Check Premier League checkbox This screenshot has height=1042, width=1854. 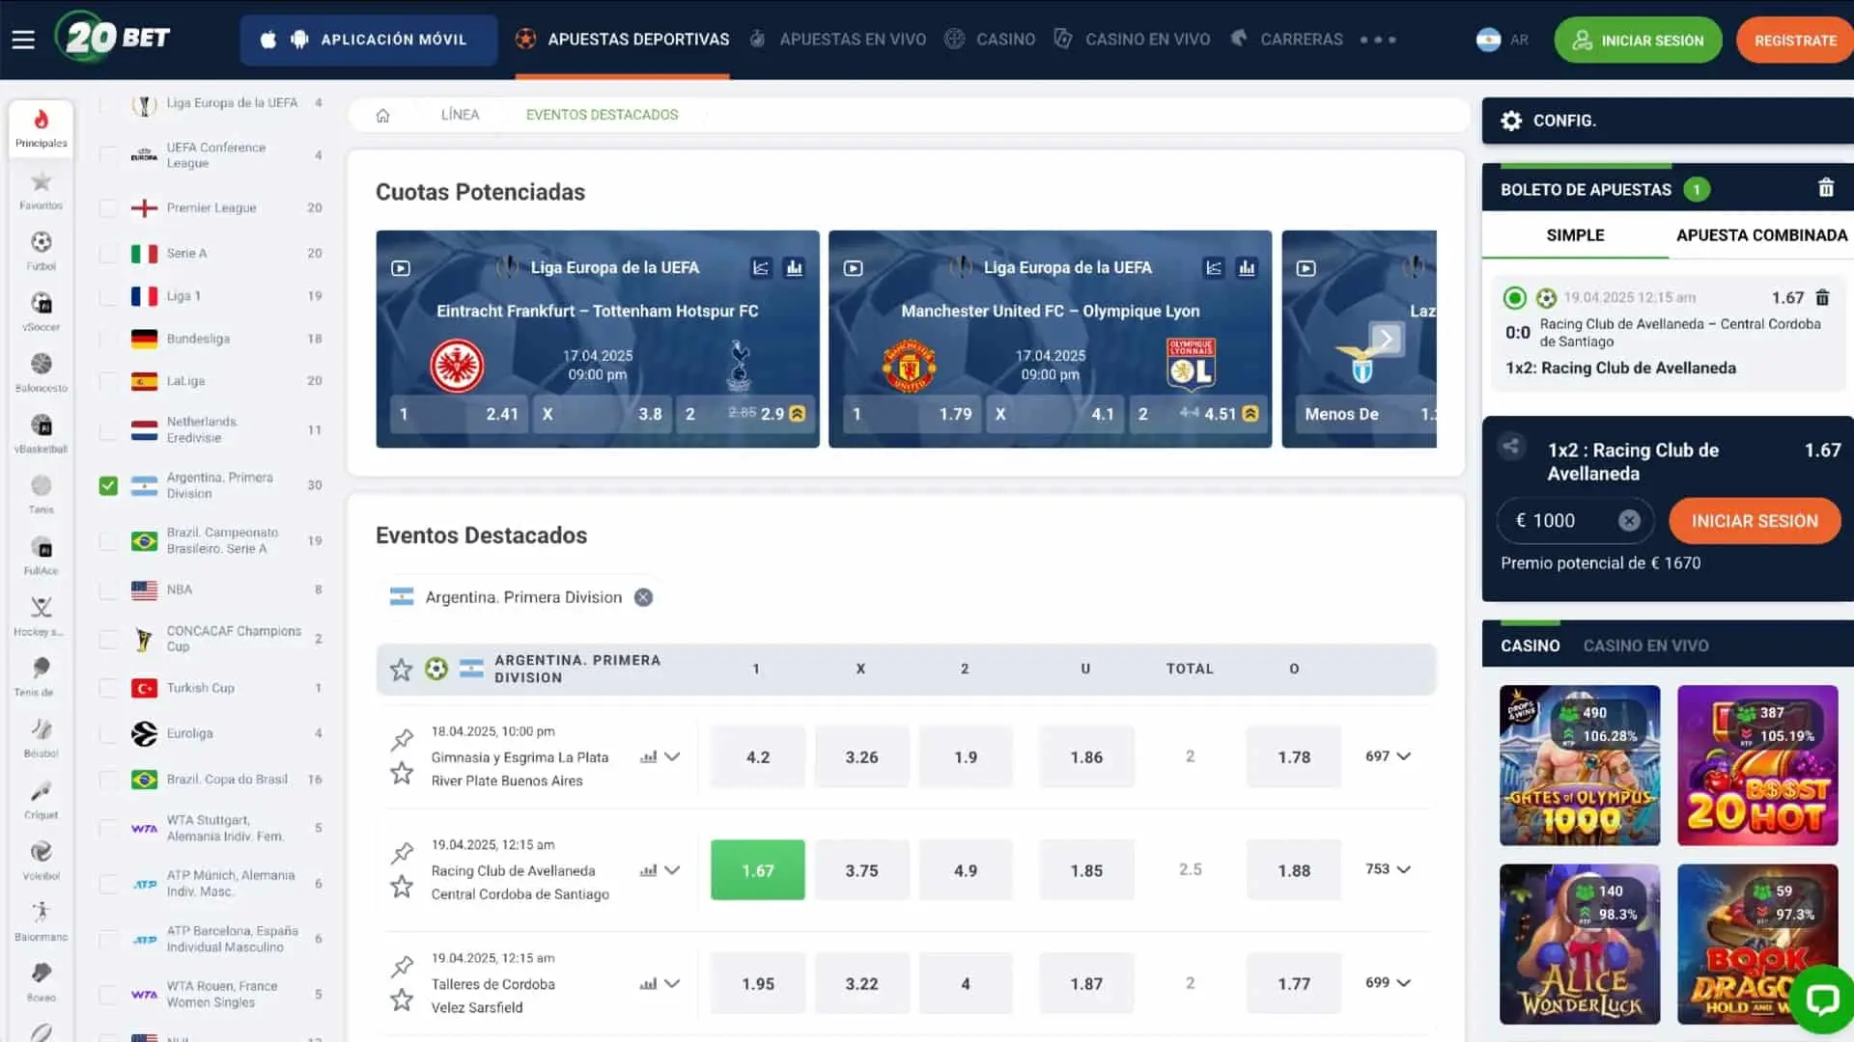coord(108,207)
